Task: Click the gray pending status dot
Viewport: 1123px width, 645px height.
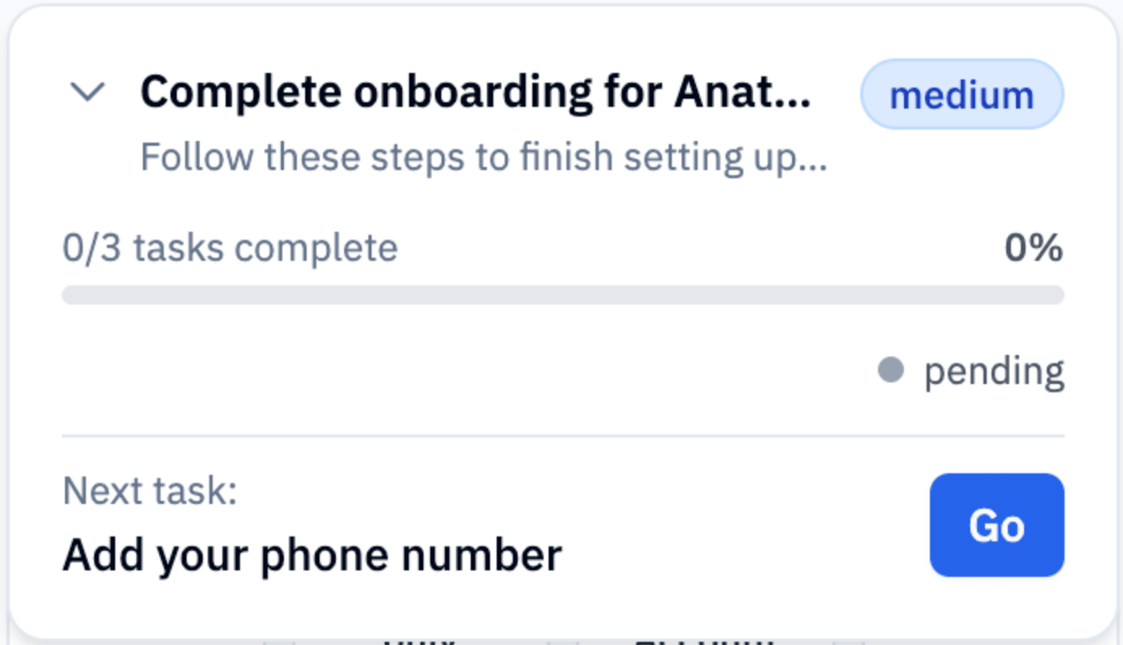Action: [x=890, y=370]
